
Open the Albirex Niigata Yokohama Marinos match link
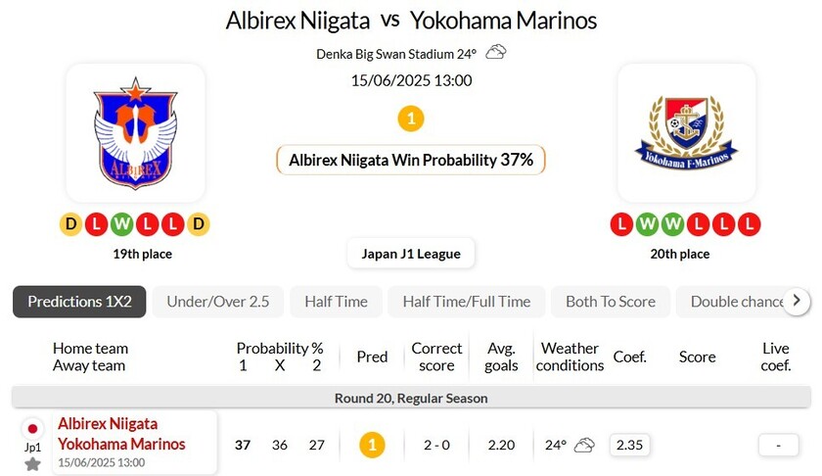tap(121, 433)
